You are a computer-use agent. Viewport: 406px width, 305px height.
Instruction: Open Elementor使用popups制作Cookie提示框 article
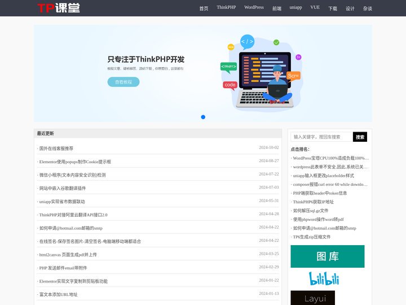[x=75, y=162]
